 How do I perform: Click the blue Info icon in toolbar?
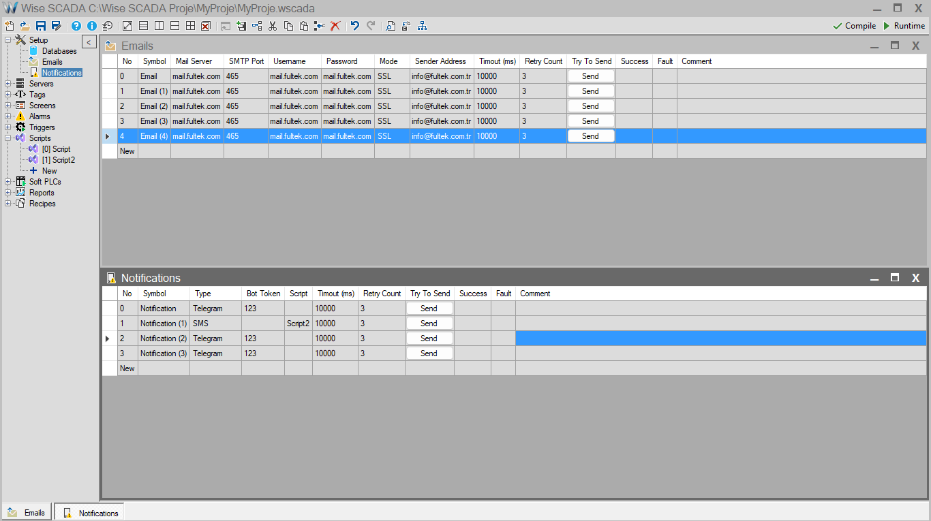(92, 26)
